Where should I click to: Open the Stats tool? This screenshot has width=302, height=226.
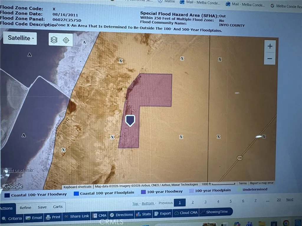tap(143, 214)
